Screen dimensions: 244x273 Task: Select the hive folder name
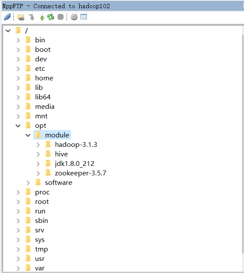tap(61, 154)
